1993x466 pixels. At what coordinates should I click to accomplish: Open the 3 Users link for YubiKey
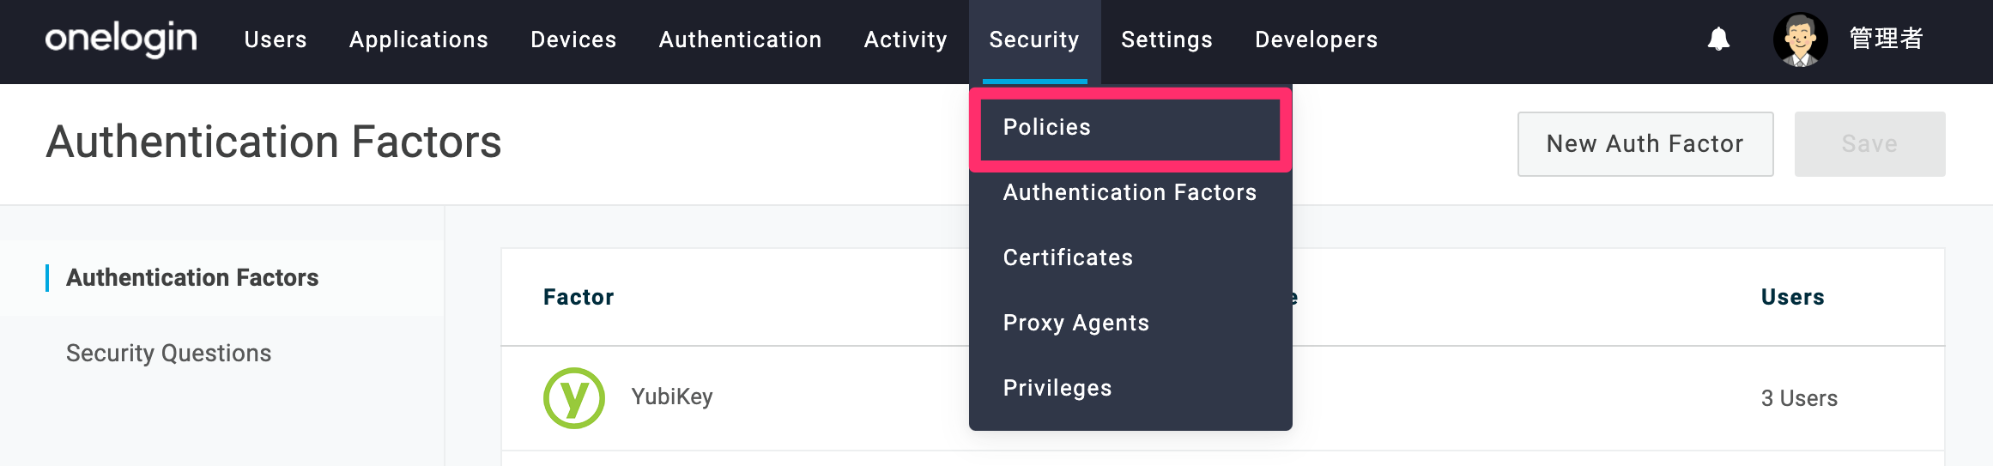point(1799,398)
